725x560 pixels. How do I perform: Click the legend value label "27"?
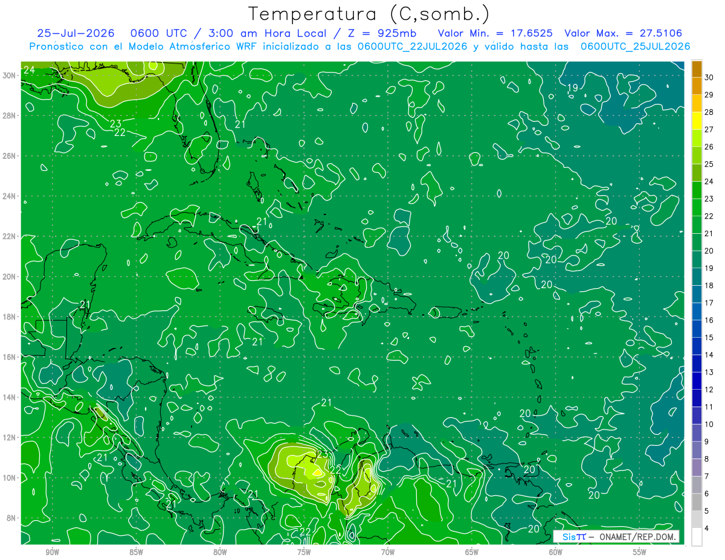709,129
